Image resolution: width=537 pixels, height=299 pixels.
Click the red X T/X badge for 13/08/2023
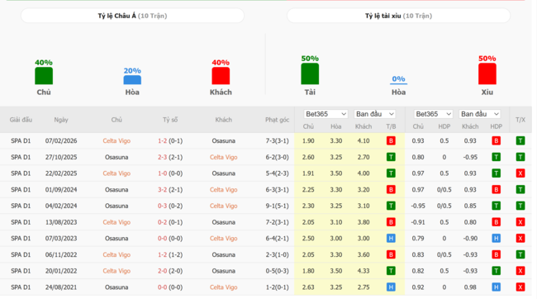click(x=520, y=222)
